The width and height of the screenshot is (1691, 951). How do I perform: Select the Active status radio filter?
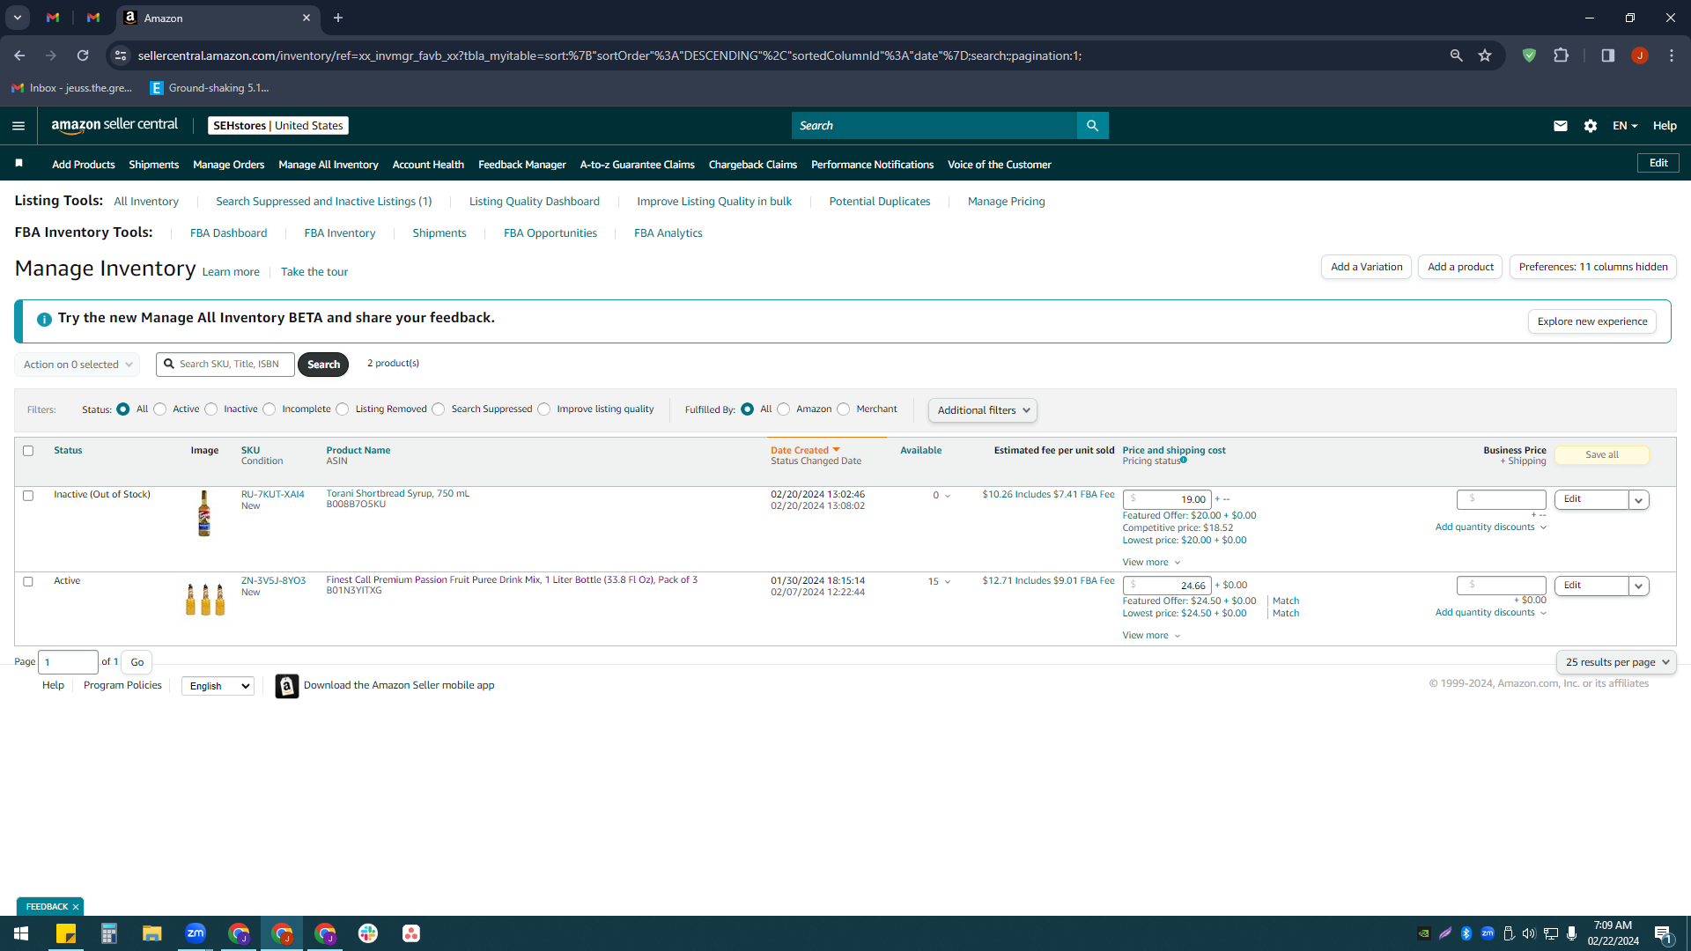click(x=160, y=409)
